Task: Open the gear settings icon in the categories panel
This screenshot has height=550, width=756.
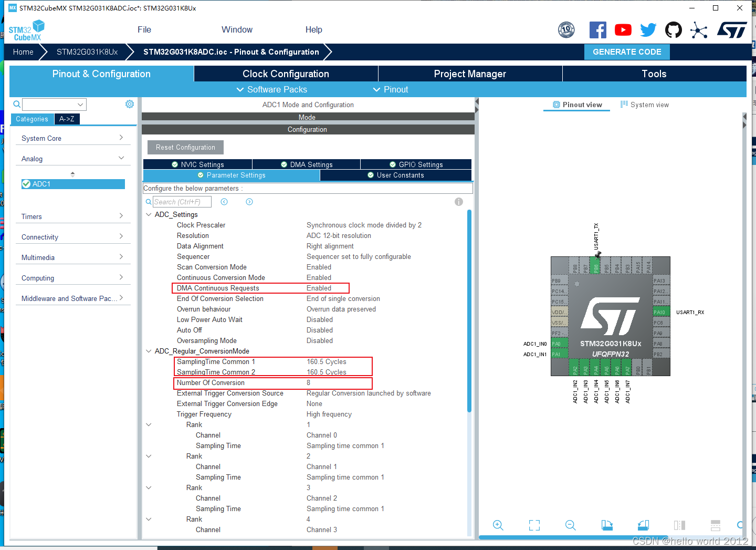Action: click(x=130, y=104)
